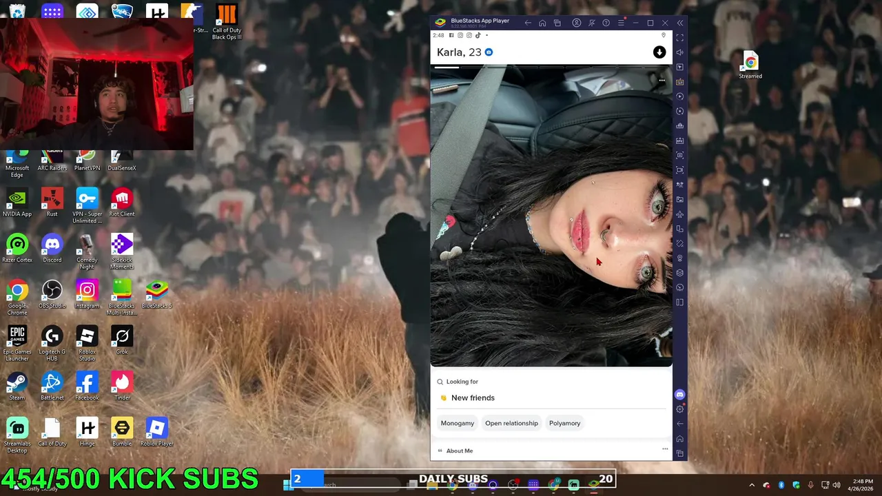Expand the system tray hidden icons chevron
Image resolution: width=882 pixels, height=496 pixels.
752,485
